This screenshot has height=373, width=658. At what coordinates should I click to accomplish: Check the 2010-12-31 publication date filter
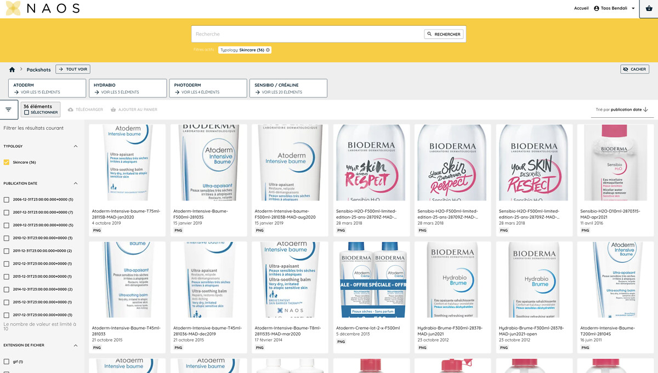tap(7, 238)
